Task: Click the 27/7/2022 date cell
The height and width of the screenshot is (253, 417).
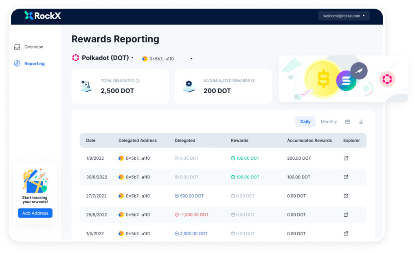Action: point(96,196)
